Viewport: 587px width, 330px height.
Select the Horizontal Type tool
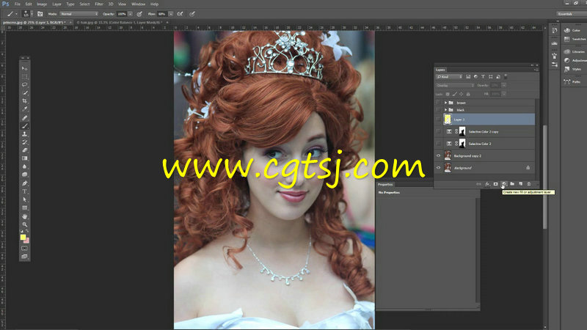24,191
